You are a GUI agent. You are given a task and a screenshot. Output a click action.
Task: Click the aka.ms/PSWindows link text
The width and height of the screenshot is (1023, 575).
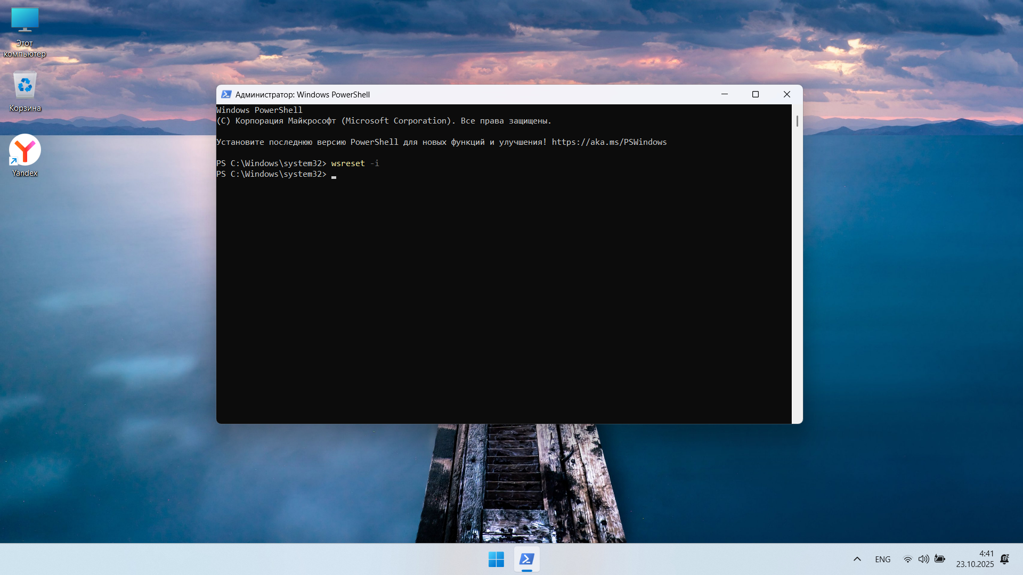point(609,142)
